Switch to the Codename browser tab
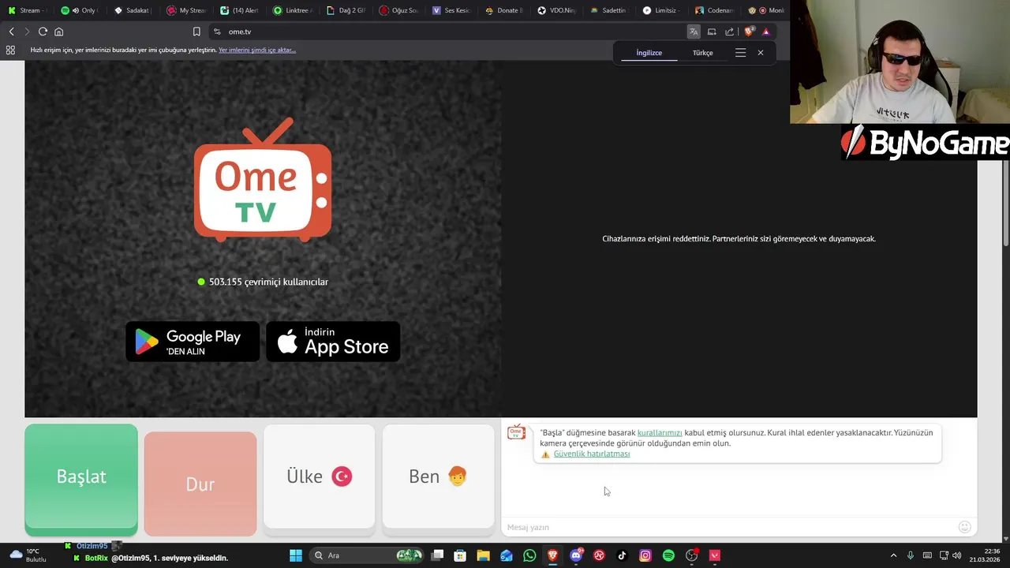Screen dimensions: 1010x568 pos(716,10)
